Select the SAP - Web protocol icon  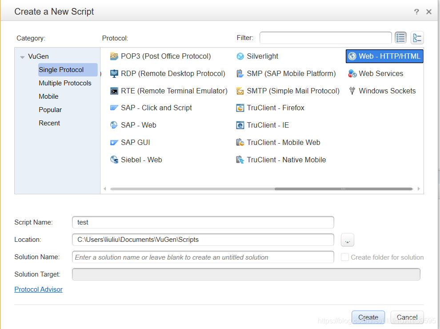(x=114, y=125)
